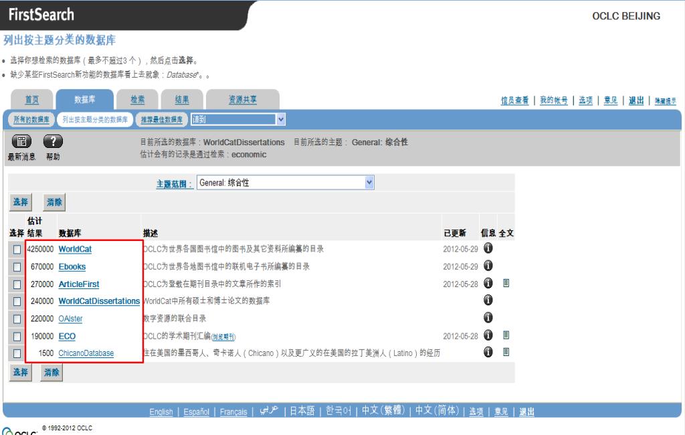The width and height of the screenshot is (685, 435).
Task: Click bottom 清除 button
Action: (52, 373)
